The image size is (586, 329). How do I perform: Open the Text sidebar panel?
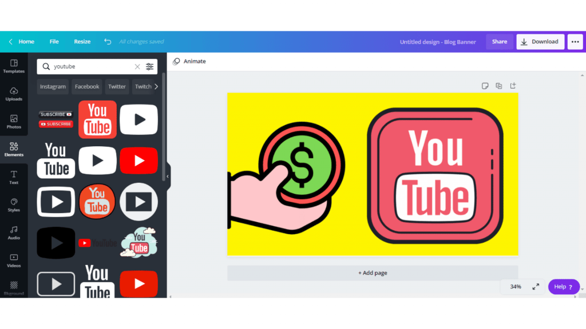(14, 177)
